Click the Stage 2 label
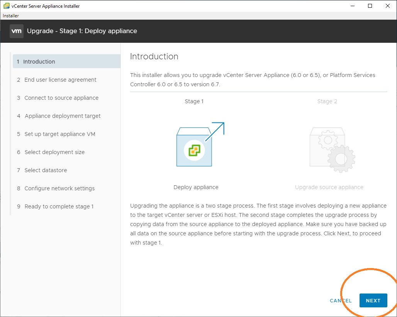 point(327,101)
